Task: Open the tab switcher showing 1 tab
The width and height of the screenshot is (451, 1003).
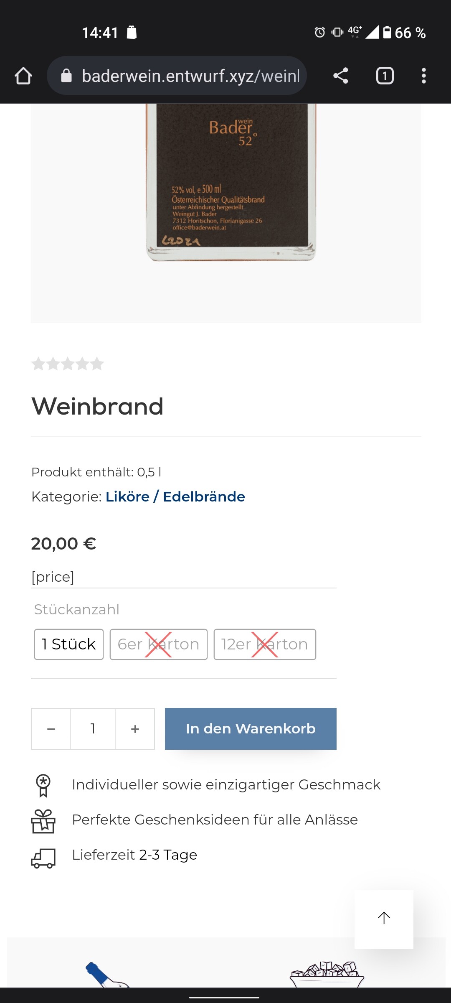Action: tap(385, 76)
